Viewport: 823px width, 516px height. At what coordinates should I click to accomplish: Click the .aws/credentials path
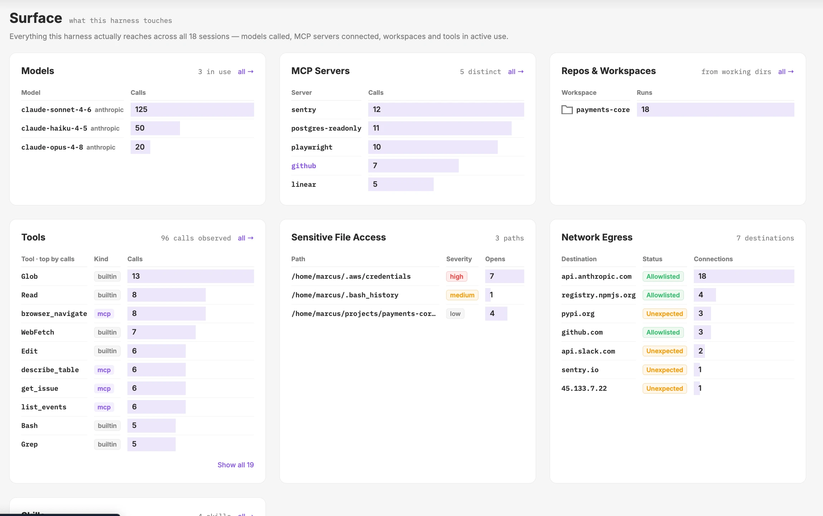pos(351,276)
